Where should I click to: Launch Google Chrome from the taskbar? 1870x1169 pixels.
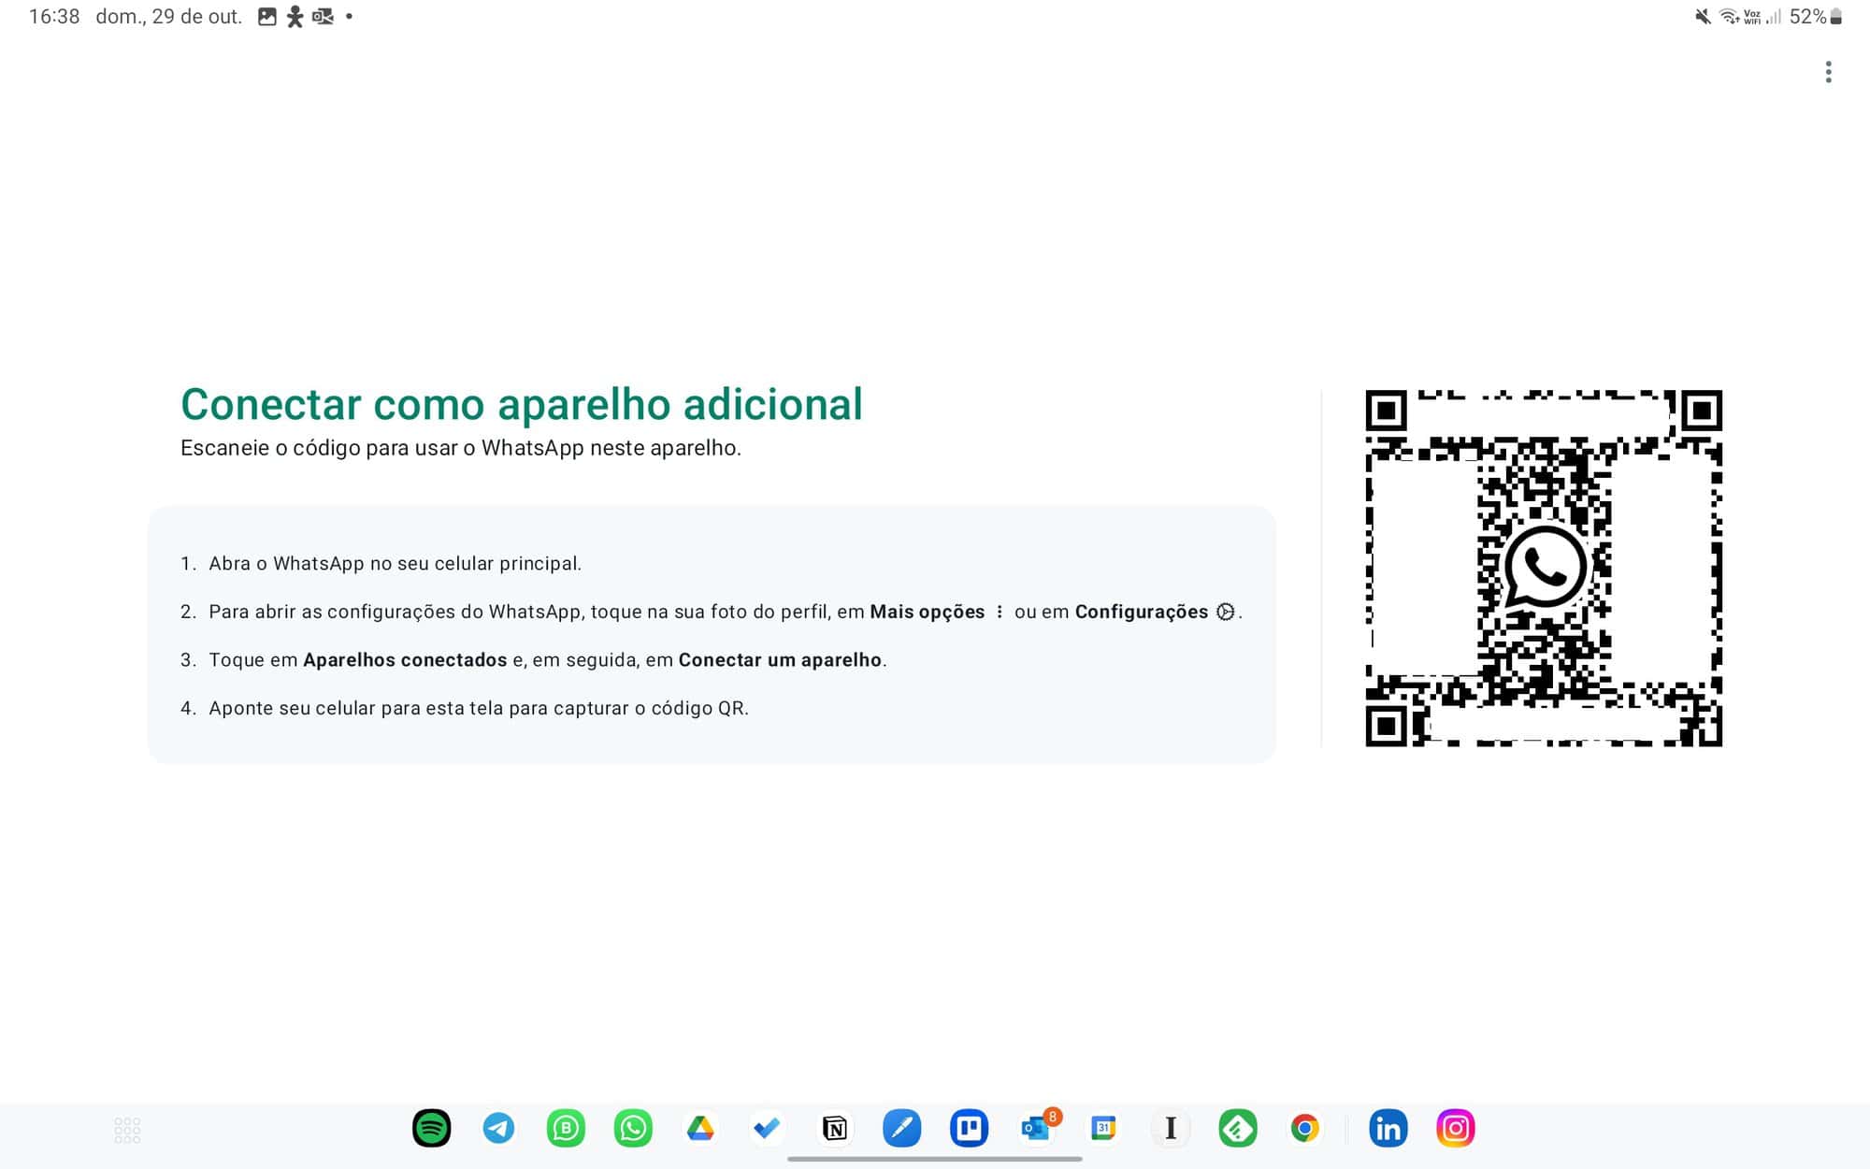click(x=1305, y=1129)
